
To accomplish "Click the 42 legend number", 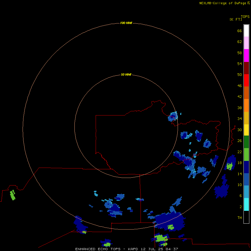I will [240, 96].
